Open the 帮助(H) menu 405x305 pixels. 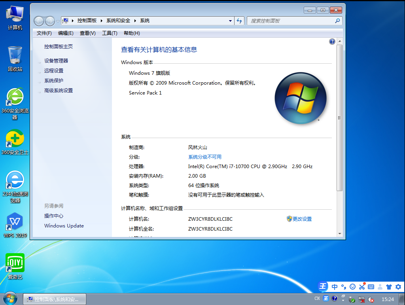click(132, 33)
